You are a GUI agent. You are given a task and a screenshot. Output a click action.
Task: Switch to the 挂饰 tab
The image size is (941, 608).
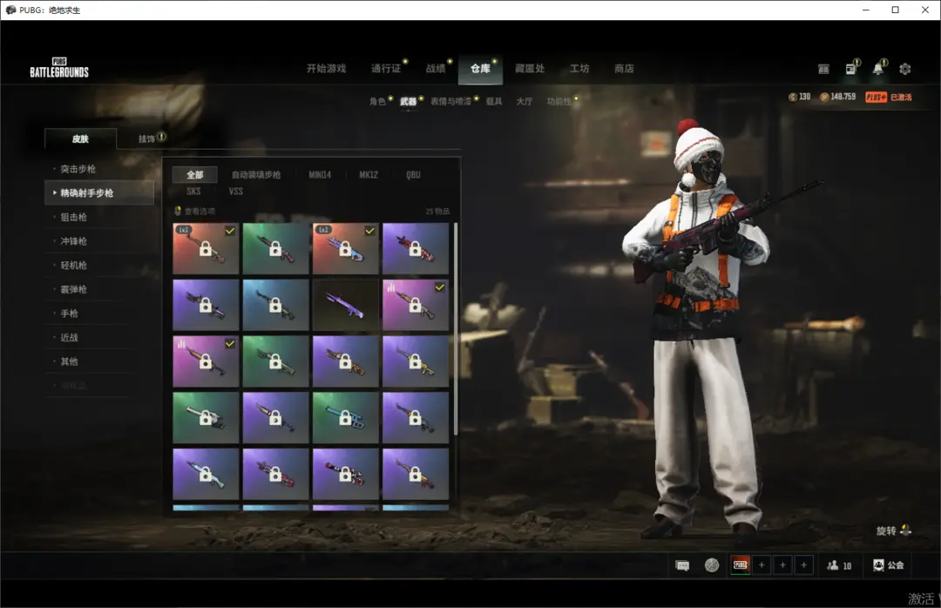click(x=146, y=138)
